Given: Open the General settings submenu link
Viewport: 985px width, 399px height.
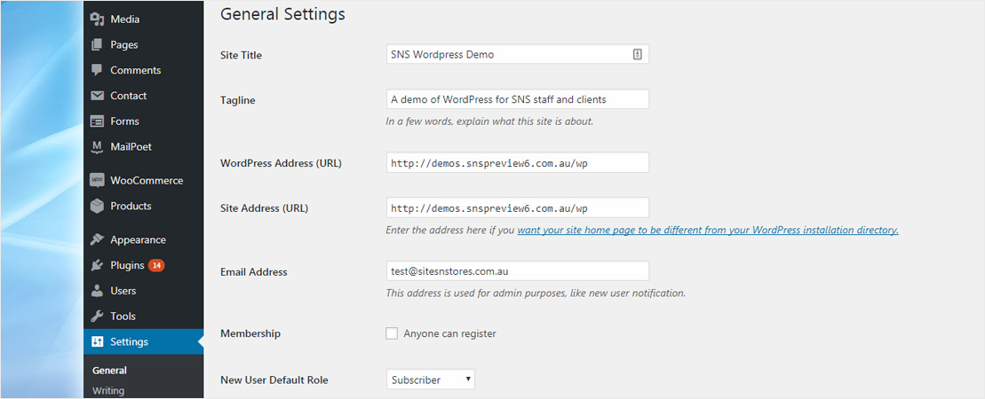Looking at the screenshot, I should pyautogui.click(x=109, y=371).
